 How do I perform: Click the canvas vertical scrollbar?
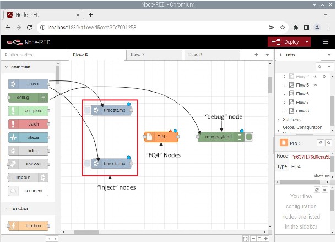pos(270,85)
